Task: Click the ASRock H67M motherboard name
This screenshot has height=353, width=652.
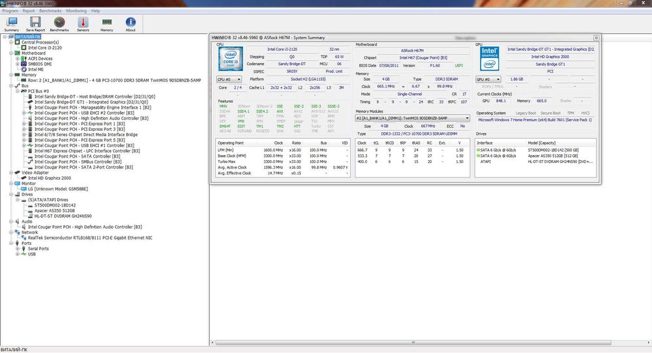Action: pos(412,51)
